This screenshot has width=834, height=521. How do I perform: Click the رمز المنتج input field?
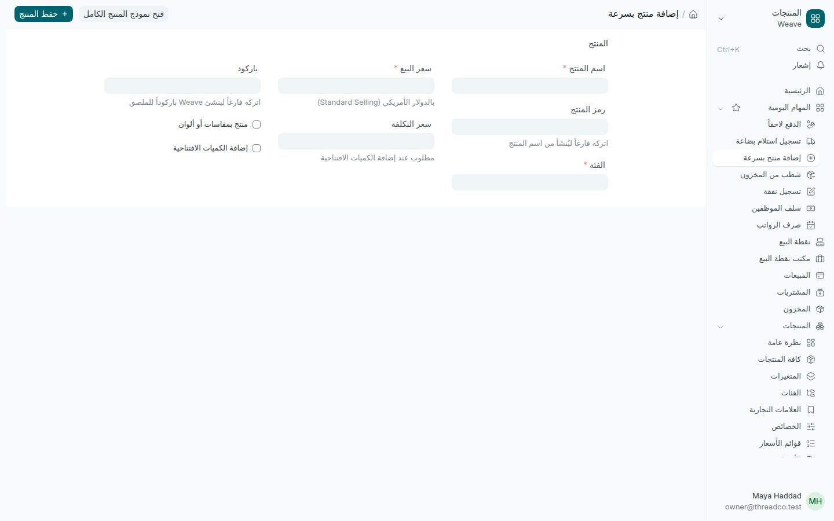[x=530, y=127]
